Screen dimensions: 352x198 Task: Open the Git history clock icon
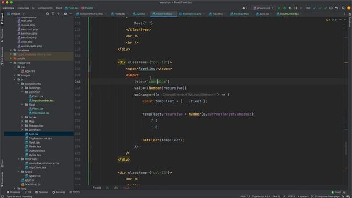331,8
